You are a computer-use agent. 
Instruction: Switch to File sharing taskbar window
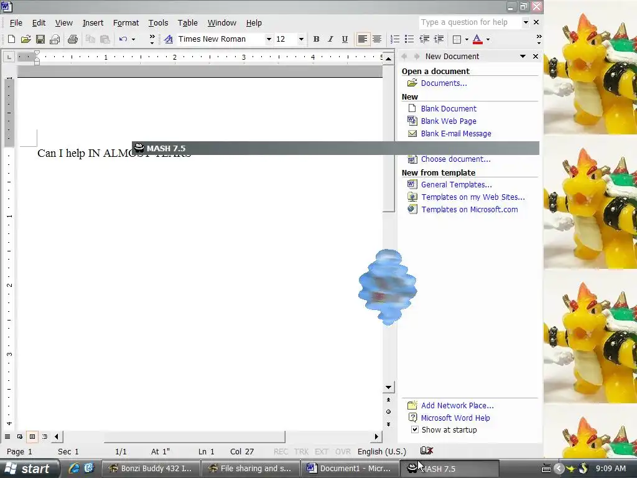(250, 469)
